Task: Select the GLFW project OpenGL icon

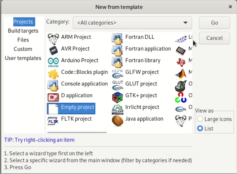Action: (x=118, y=74)
